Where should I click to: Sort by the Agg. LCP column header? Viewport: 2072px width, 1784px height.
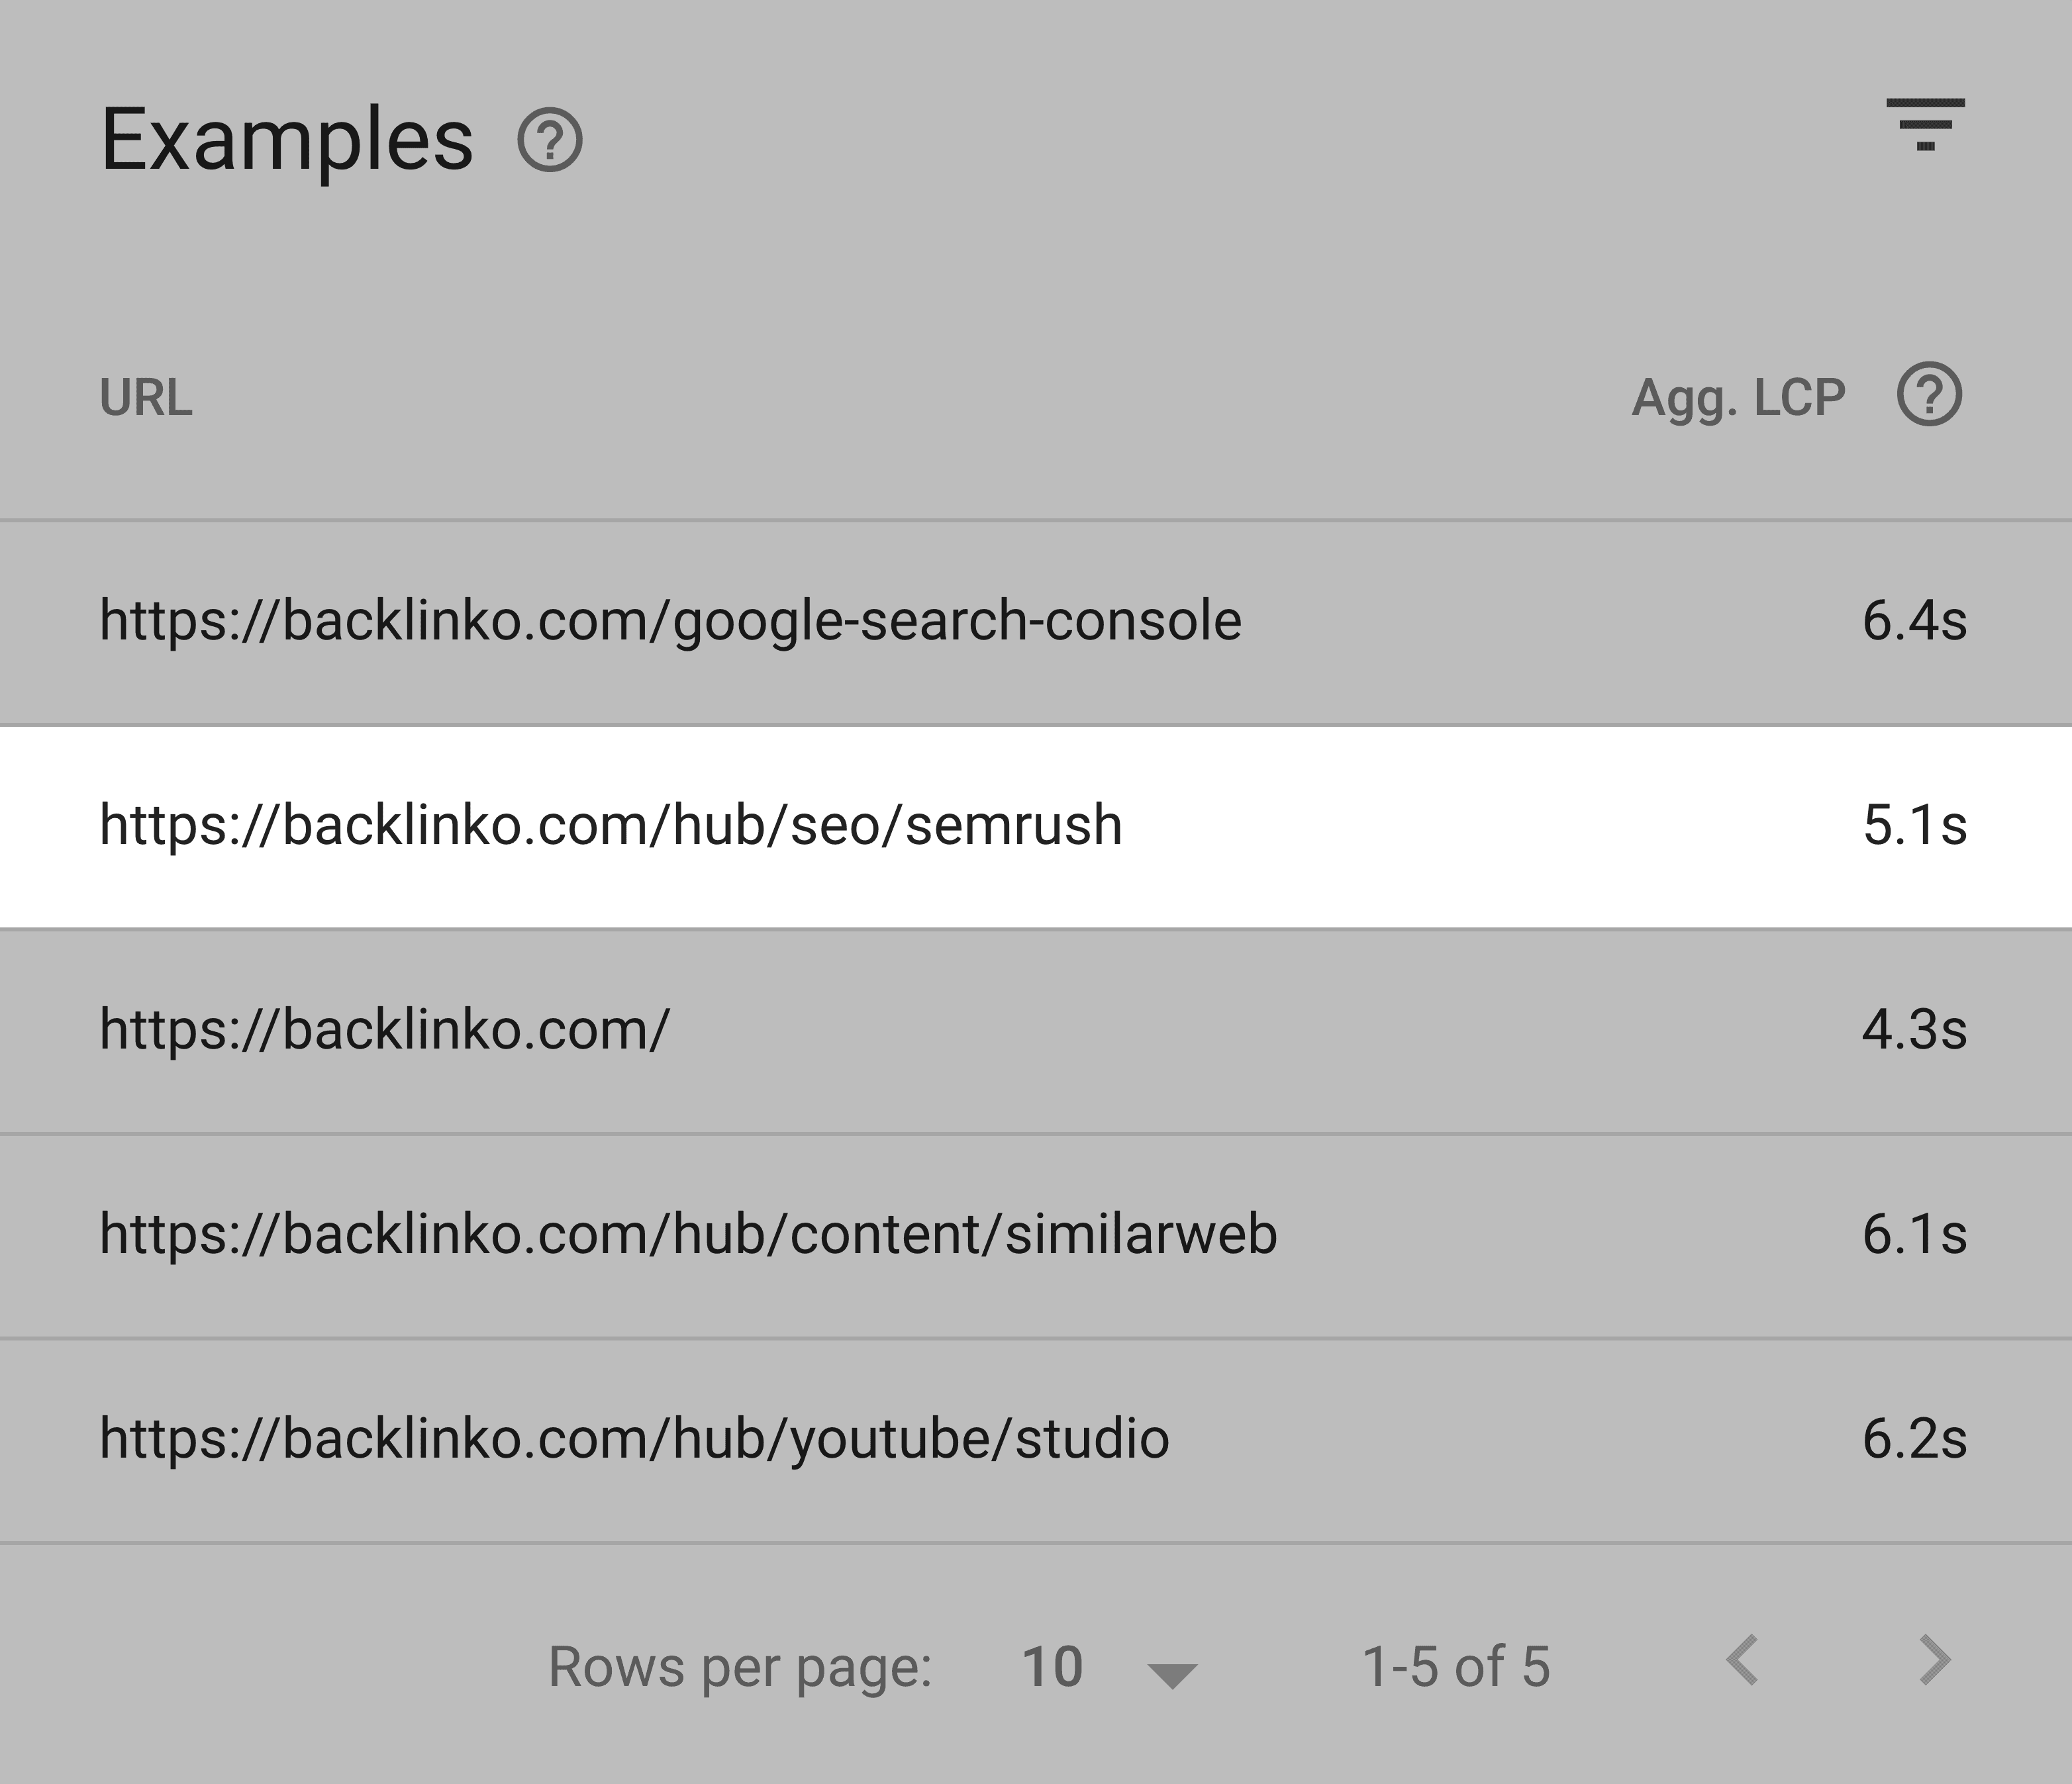coord(1738,398)
